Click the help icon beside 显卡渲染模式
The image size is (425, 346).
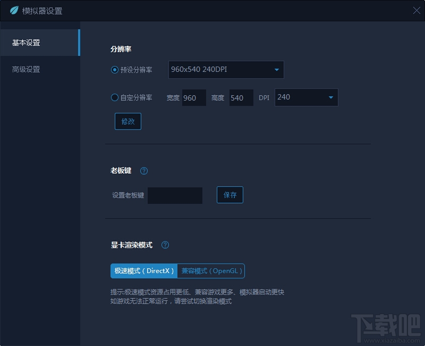[x=165, y=245]
